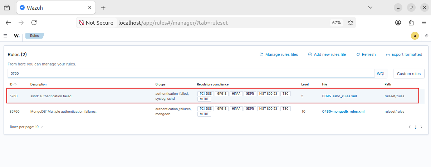Open rule ID 85760
Image resolution: width=431 pixels, height=167 pixels.
[x=14, y=112]
